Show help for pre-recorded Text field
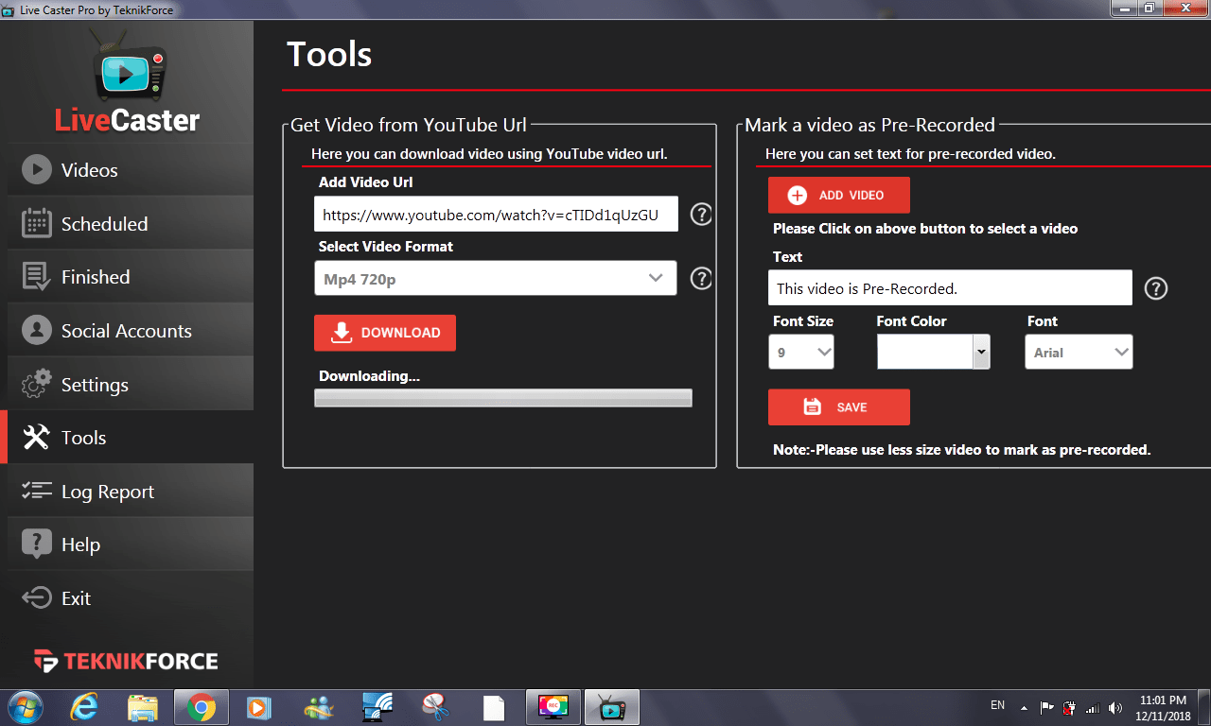Screen dimensions: 1211x726 click(1155, 289)
